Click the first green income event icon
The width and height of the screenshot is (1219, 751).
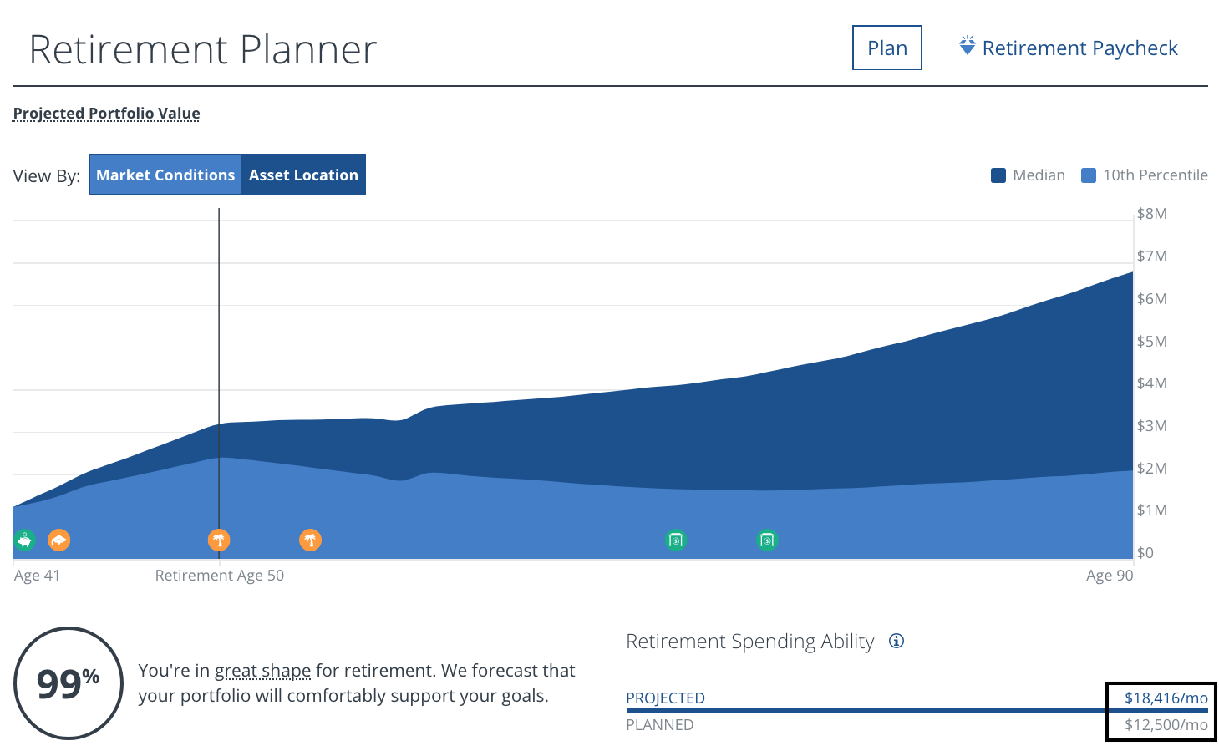pyautogui.click(x=676, y=540)
